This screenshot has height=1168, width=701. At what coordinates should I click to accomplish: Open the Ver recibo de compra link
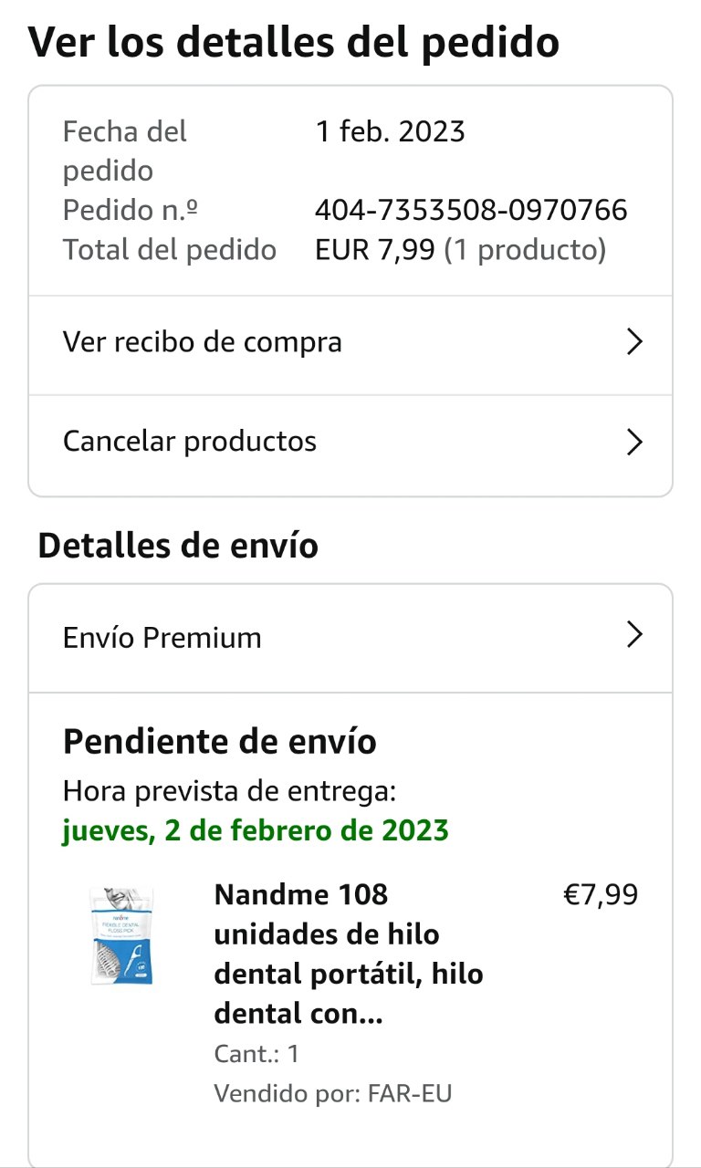[x=203, y=343]
